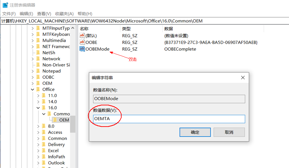Click the 数值数据 input field

(169, 119)
